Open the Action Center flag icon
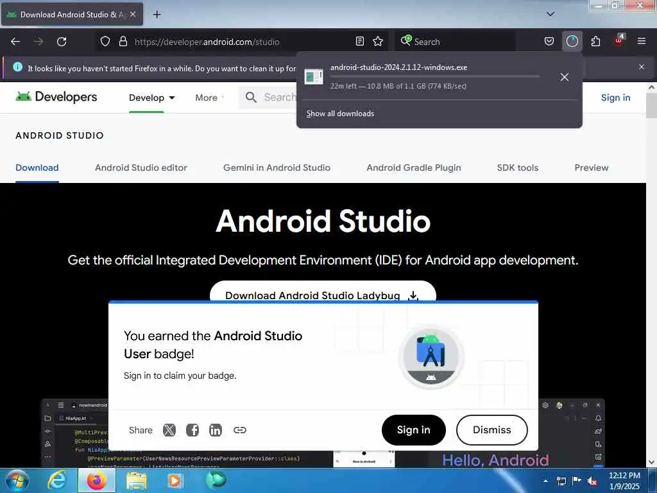657x493 pixels. (577, 481)
